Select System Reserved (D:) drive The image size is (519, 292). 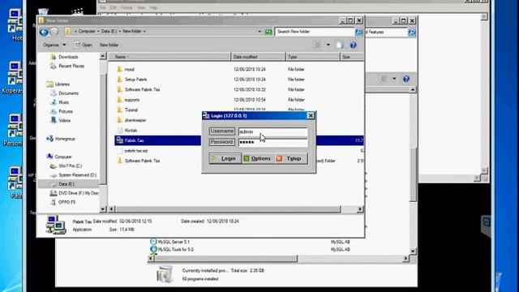pos(78,175)
